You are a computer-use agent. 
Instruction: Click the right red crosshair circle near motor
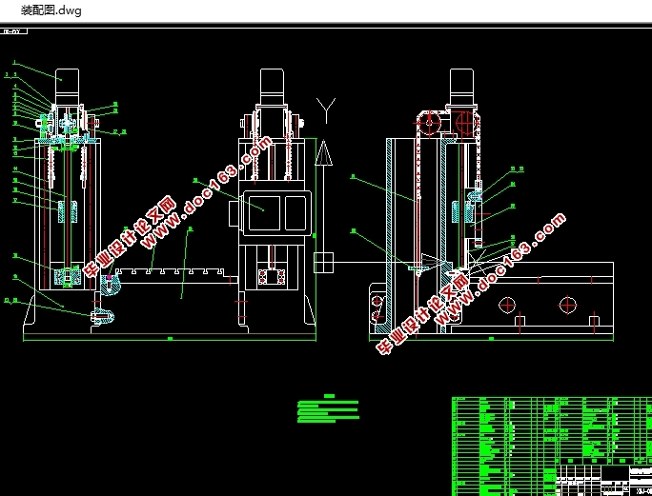(x=466, y=123)
